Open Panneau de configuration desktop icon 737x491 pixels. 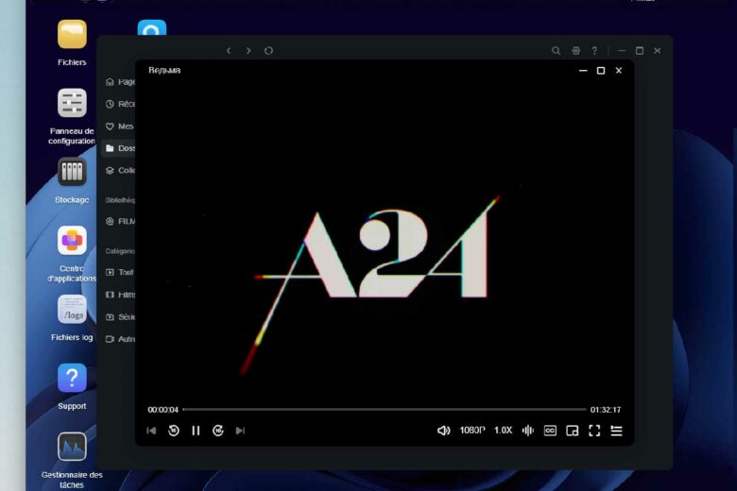(x=72, y=103)
